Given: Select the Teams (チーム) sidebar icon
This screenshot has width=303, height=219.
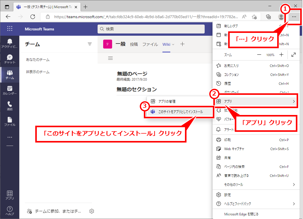Looking at the screenshot, I should click(x=10, y=75).
